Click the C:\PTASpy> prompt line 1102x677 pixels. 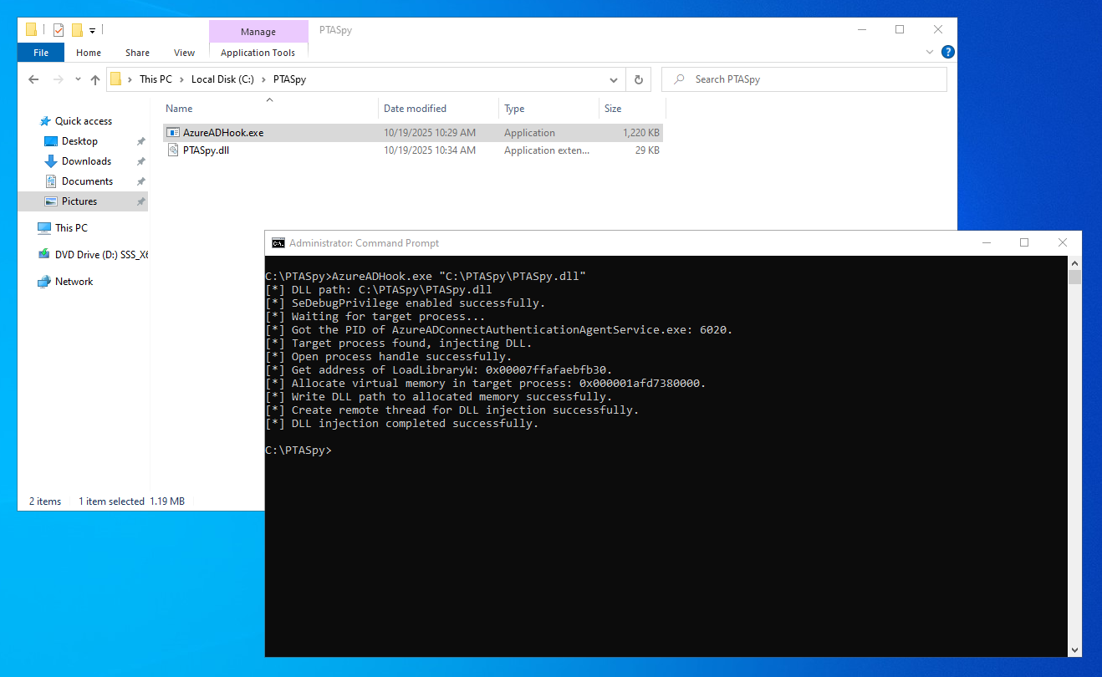coord(298,450)
